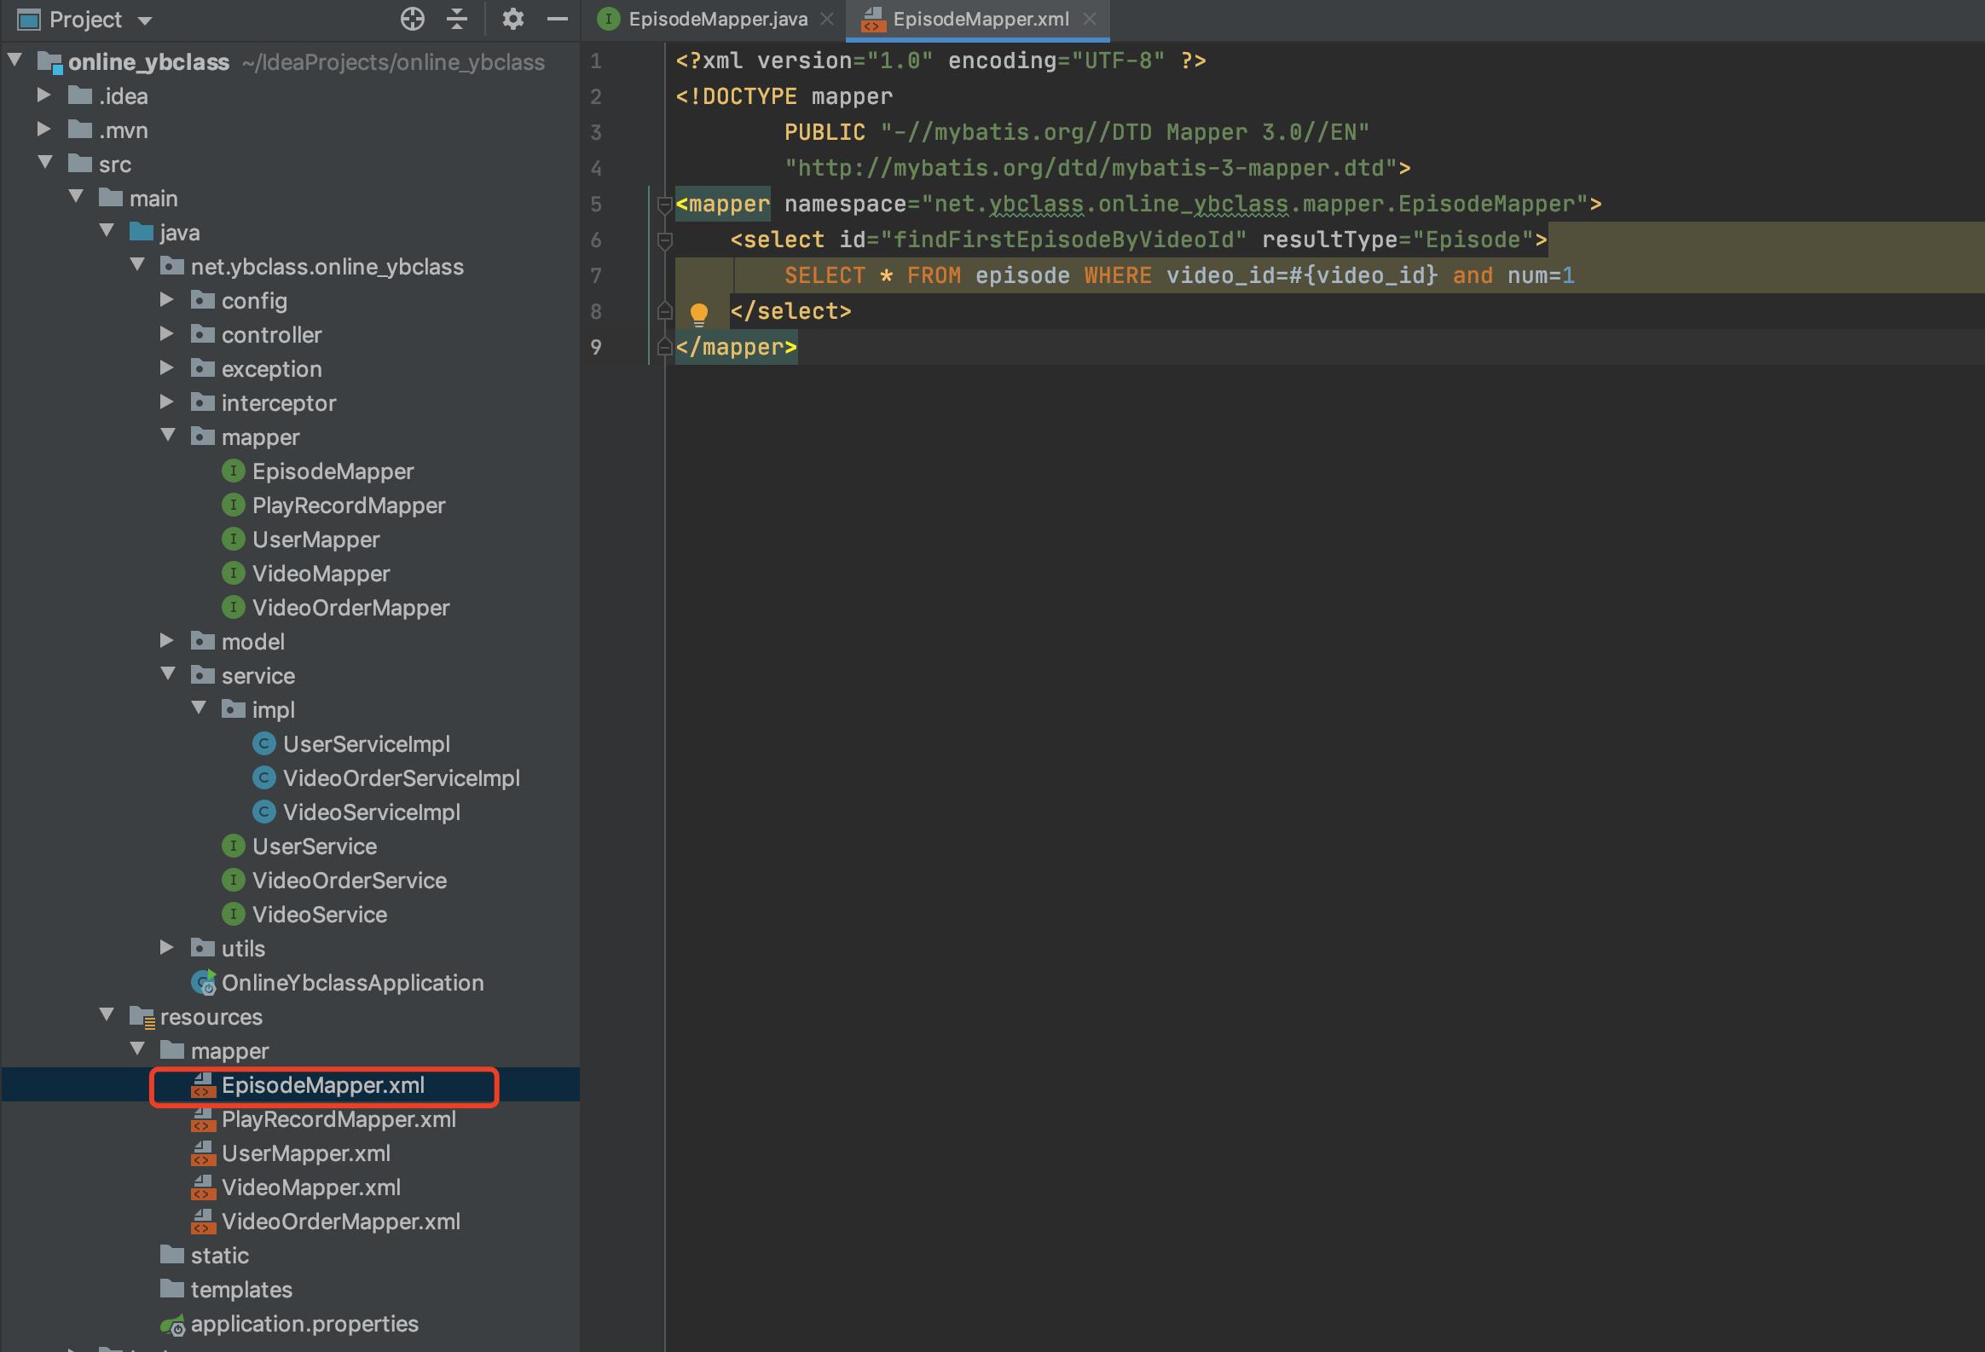Open the EpisodeMapper.xml file in tree
1985x1352 pixels.
323,1083
